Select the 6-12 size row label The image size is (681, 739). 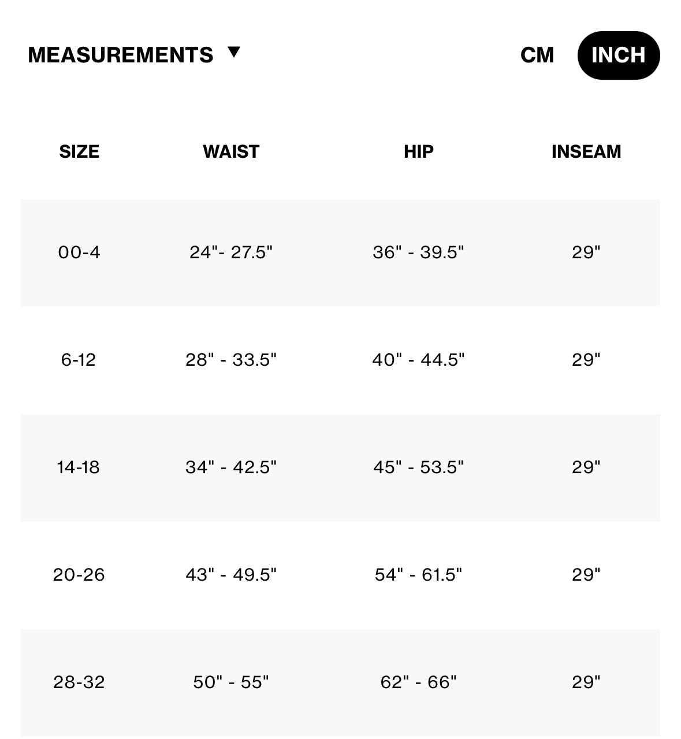click(x=79, y=360)
